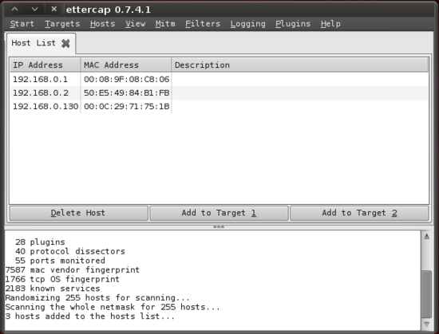Open the Targets menu
This screenshot has height=334, width=439.
click(x=62, y=24)
